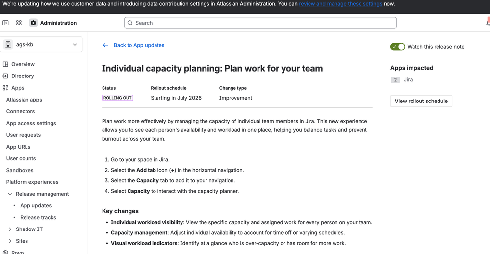Open the app switcher grid icon
Image resolution: width=490 pixels, height=254 pixels.
click(x=19, y=23)
